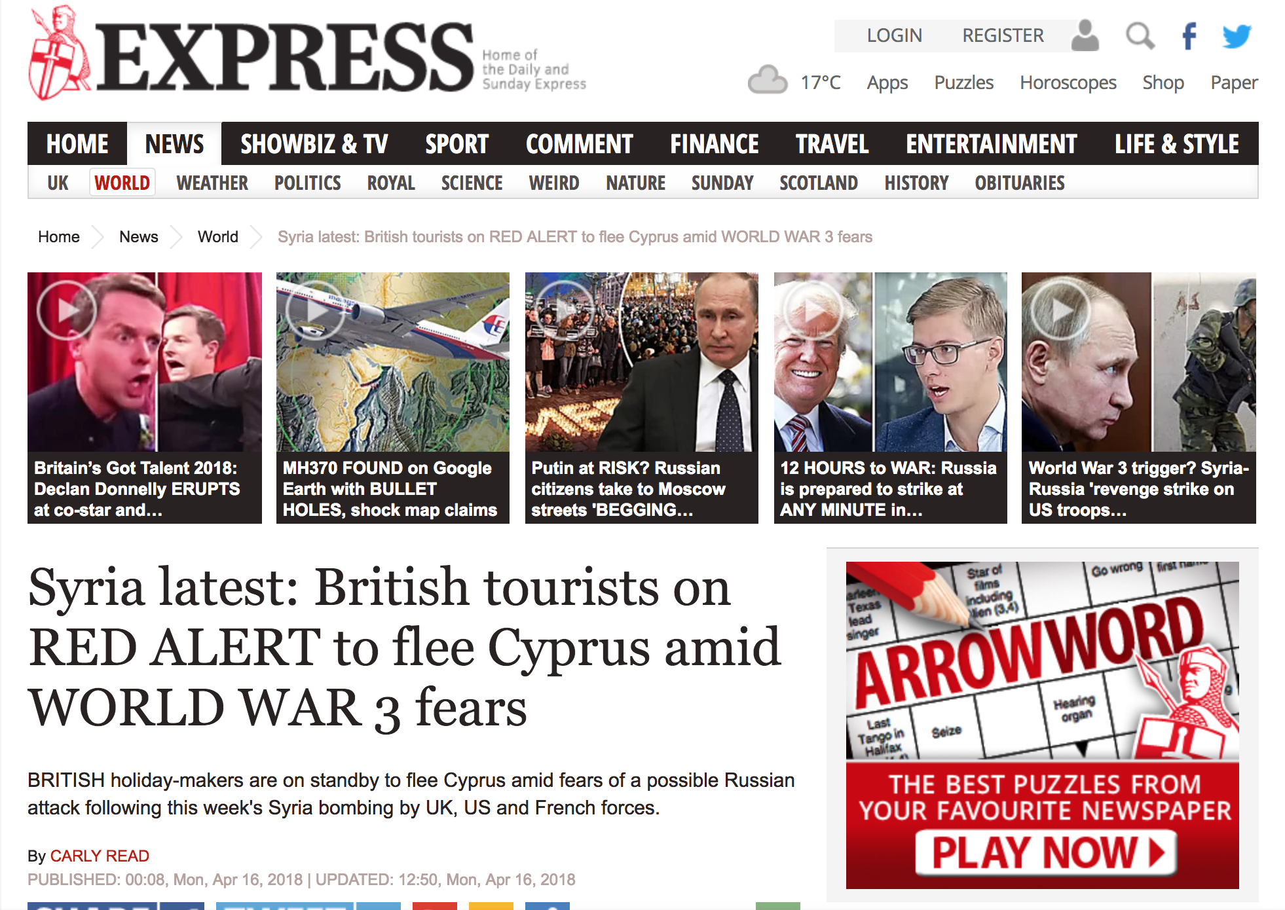Visit the Express Facebook page icon

click(x=1189, y=35)
